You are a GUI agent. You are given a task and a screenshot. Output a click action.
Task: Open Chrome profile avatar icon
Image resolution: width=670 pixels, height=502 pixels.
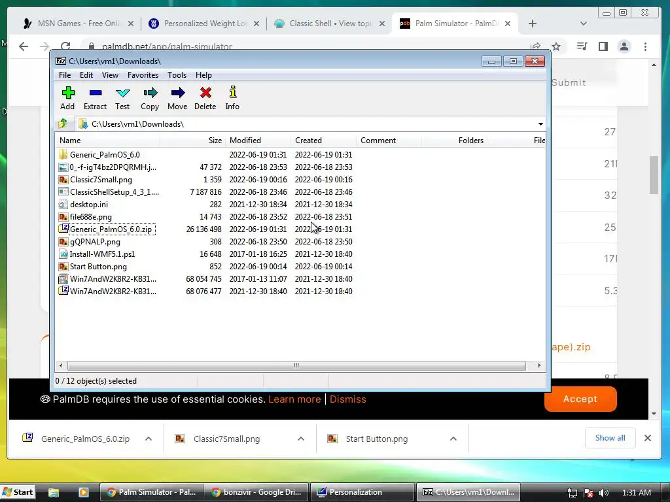click(624, 46)
